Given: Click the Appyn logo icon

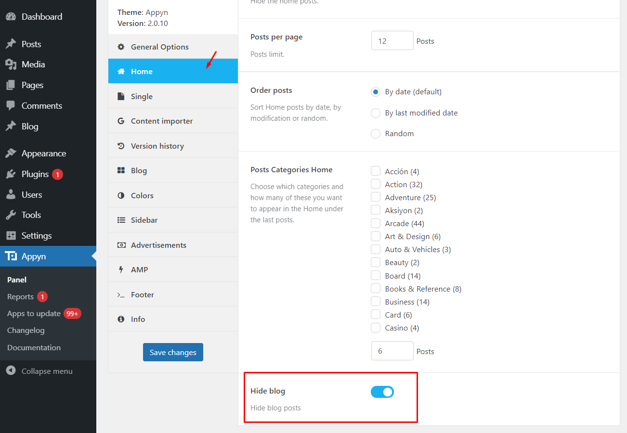Looking at the screenshot, I should click(11, 256).
